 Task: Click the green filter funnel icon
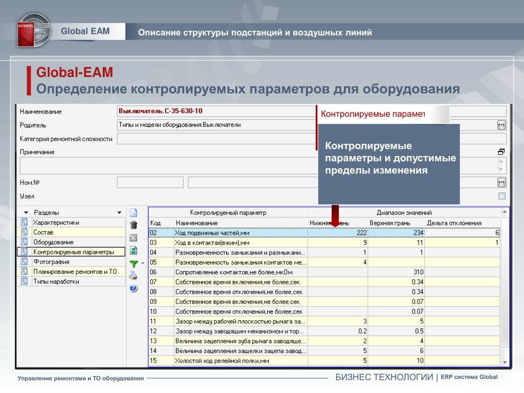[134, 264]
